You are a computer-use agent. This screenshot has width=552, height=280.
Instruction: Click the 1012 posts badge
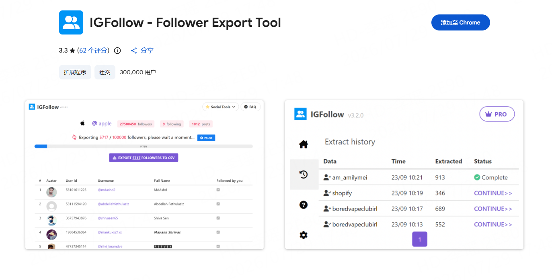pos(201,124)
